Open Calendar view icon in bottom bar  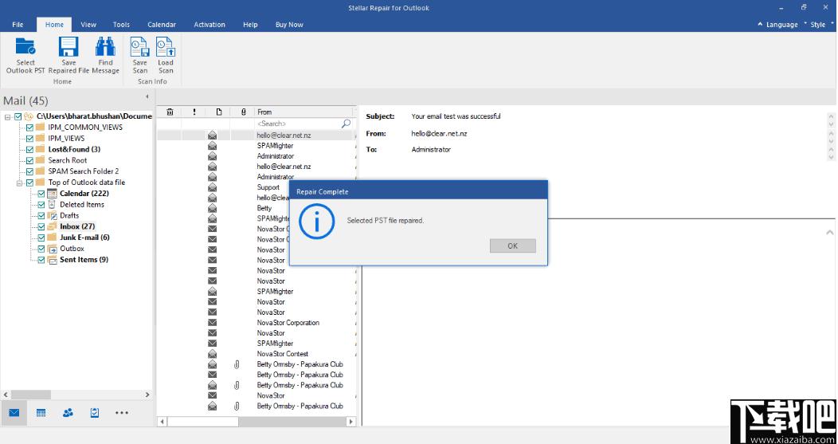41,412
